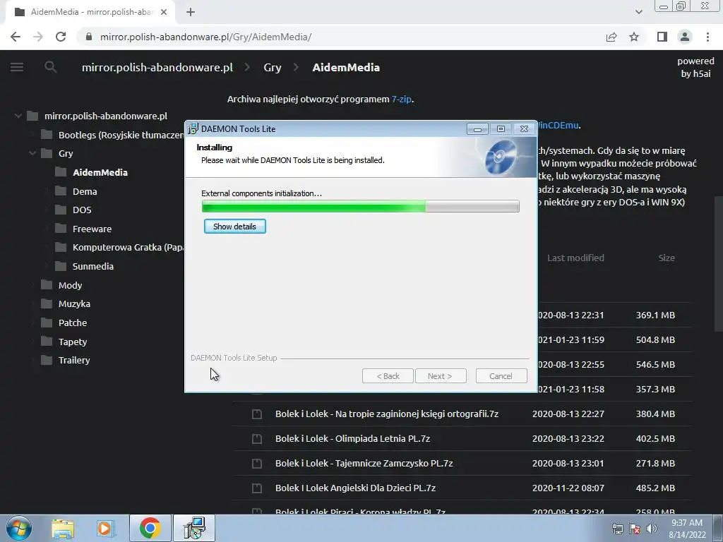Select the AidemMedia folder in tree
Viewport: 723px width, 542px height.
[x=100, y=172]
